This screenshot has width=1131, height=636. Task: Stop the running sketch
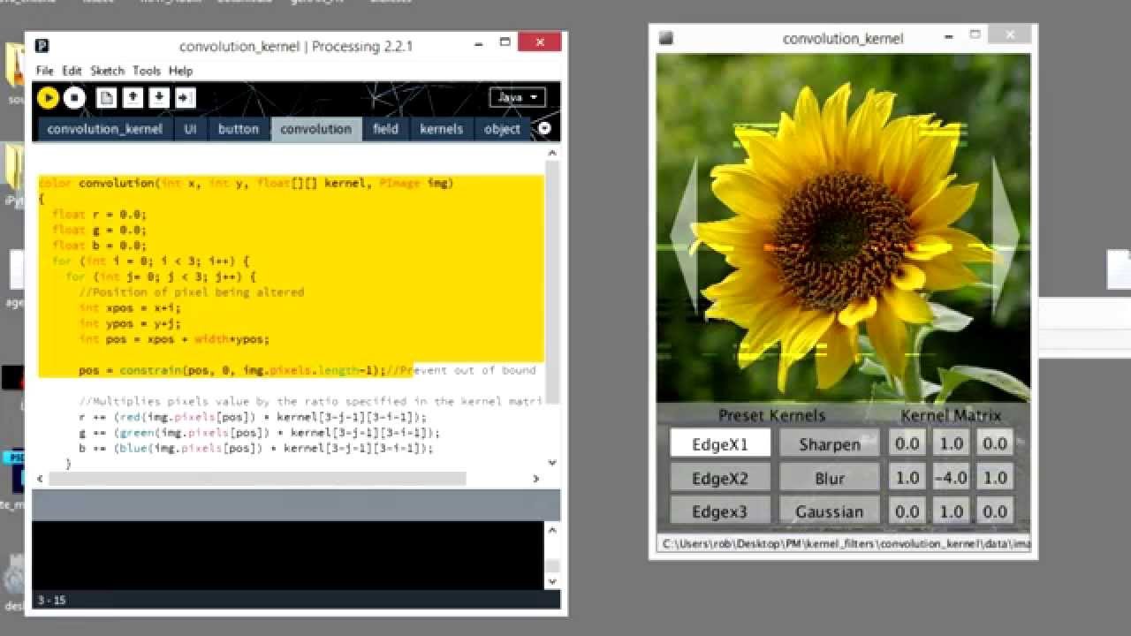pyautogui.click(x=74, y=97)
